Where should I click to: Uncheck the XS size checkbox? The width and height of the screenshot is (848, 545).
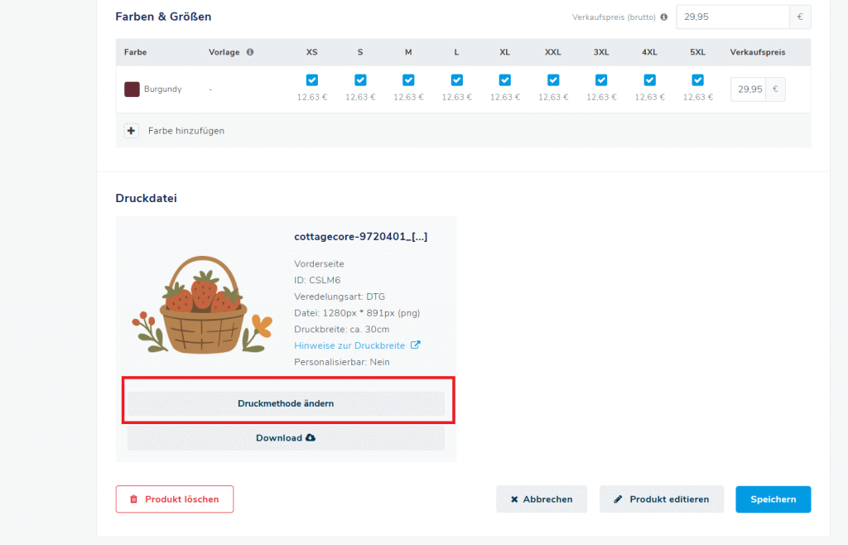pyautogui.click(x=312, y=80)
